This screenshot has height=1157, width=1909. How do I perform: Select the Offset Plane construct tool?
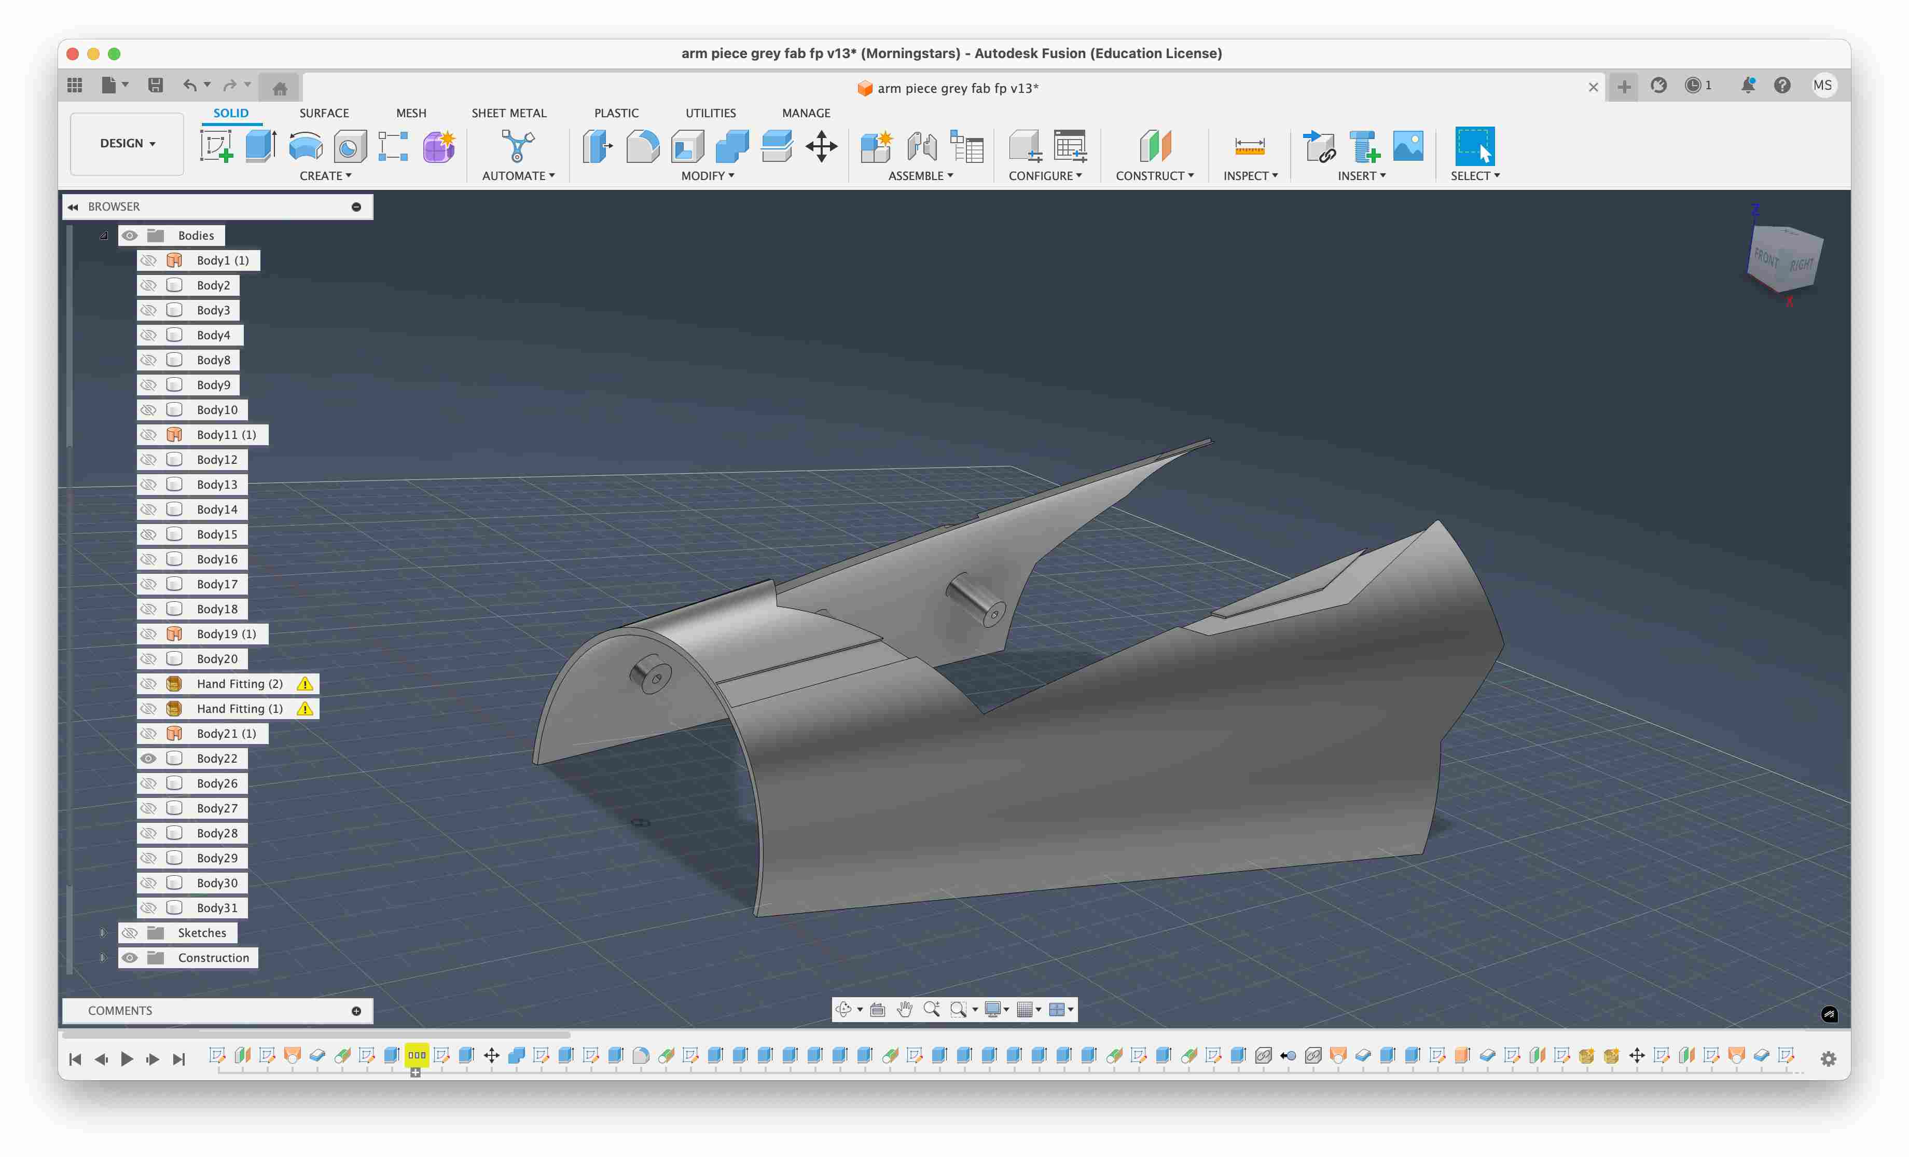pos(1155,146)
